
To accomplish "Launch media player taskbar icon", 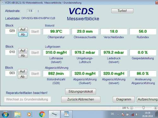I will click(x=29, y=114).
